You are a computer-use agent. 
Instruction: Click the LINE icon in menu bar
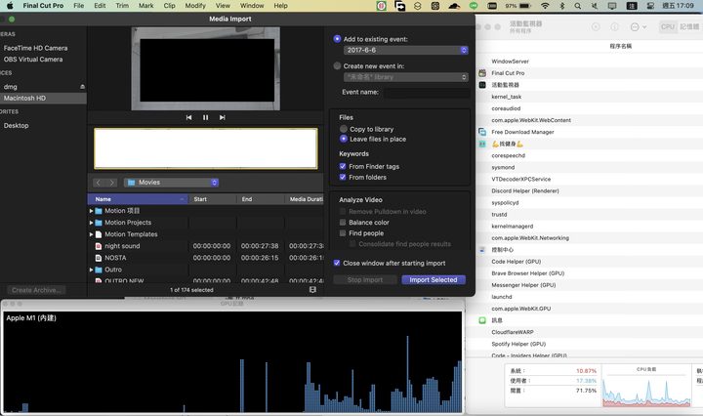click(474, 6)
